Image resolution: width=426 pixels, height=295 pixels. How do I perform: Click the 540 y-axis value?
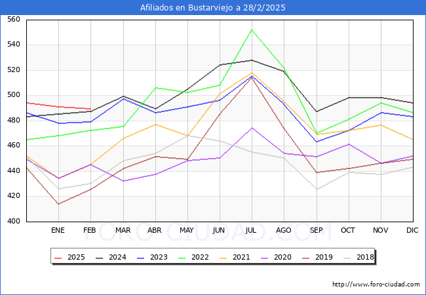coord(14,45)
